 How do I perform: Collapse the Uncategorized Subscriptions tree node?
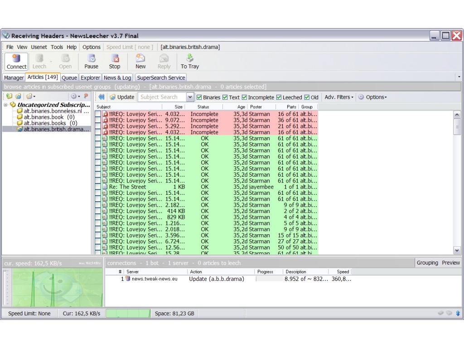[5, 105]
